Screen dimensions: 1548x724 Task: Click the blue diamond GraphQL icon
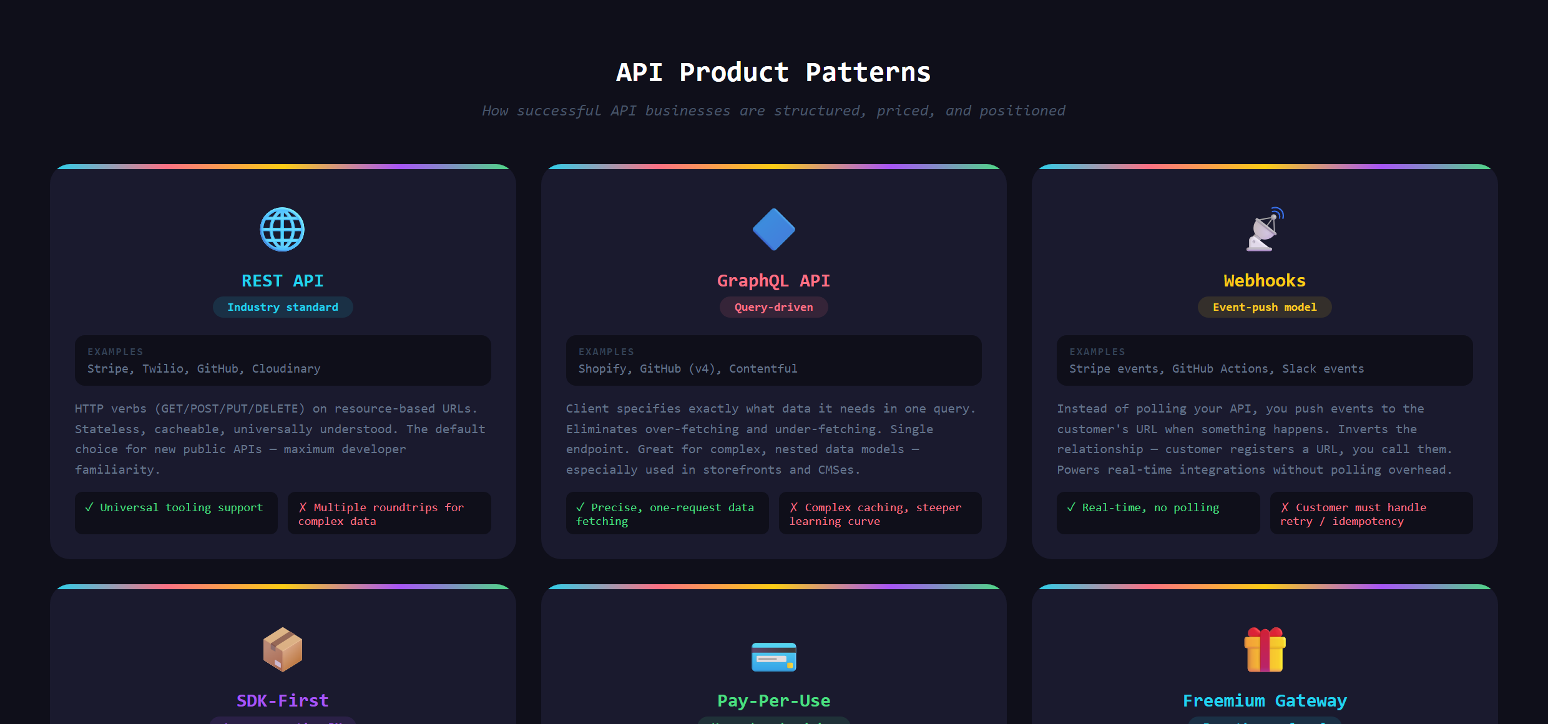pos(773,229)
